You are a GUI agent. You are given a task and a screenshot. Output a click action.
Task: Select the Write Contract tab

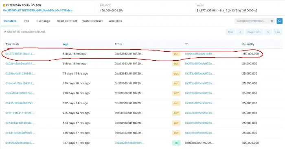point(92,21)
